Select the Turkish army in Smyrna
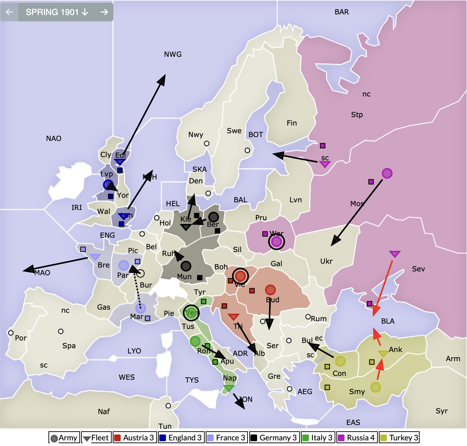Screen dimensions: 467x446 [x=376, y=387]
